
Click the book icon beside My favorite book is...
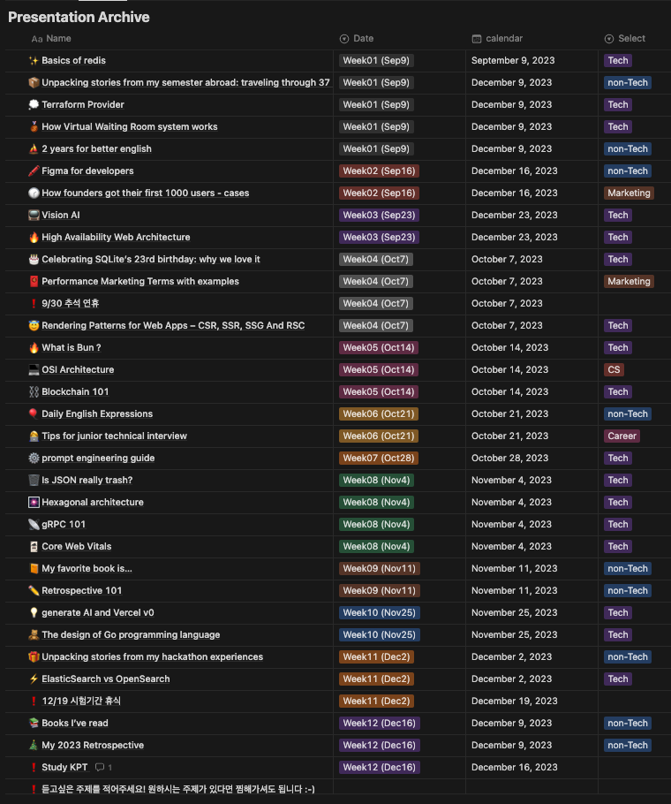coord(34,568)
